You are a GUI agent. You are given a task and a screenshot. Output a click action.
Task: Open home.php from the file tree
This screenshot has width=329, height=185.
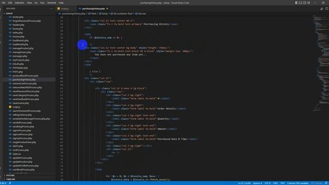[17, 29]
